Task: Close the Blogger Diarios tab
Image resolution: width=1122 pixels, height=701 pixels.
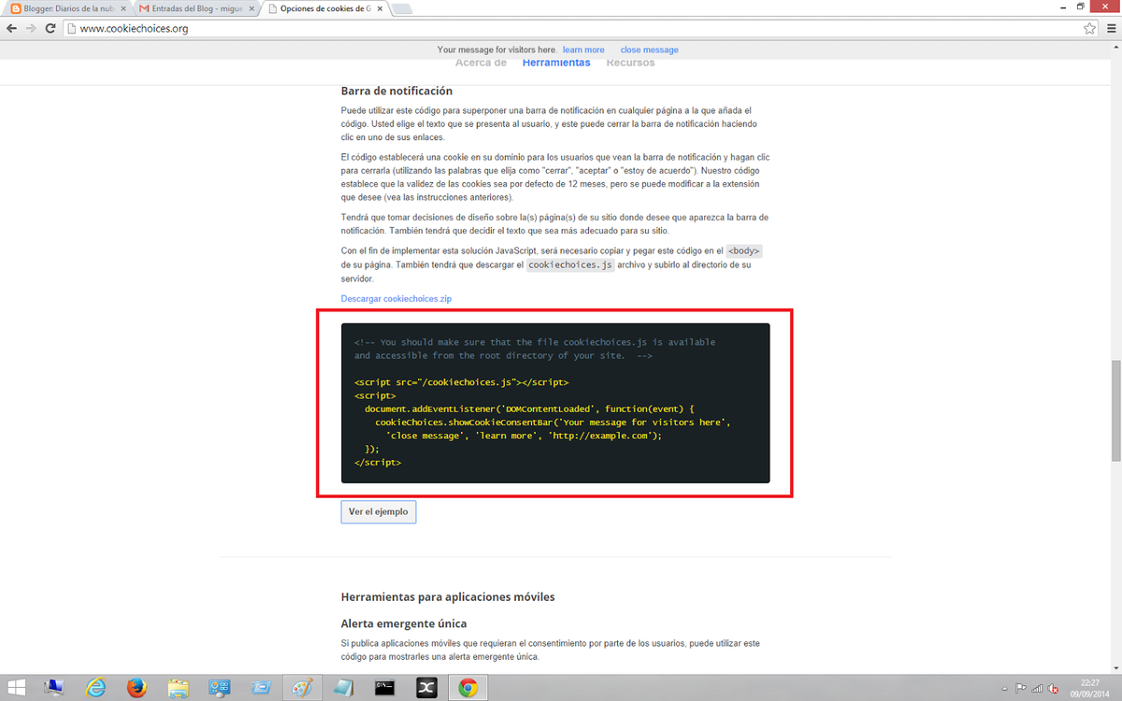Action: pos(123,8)
